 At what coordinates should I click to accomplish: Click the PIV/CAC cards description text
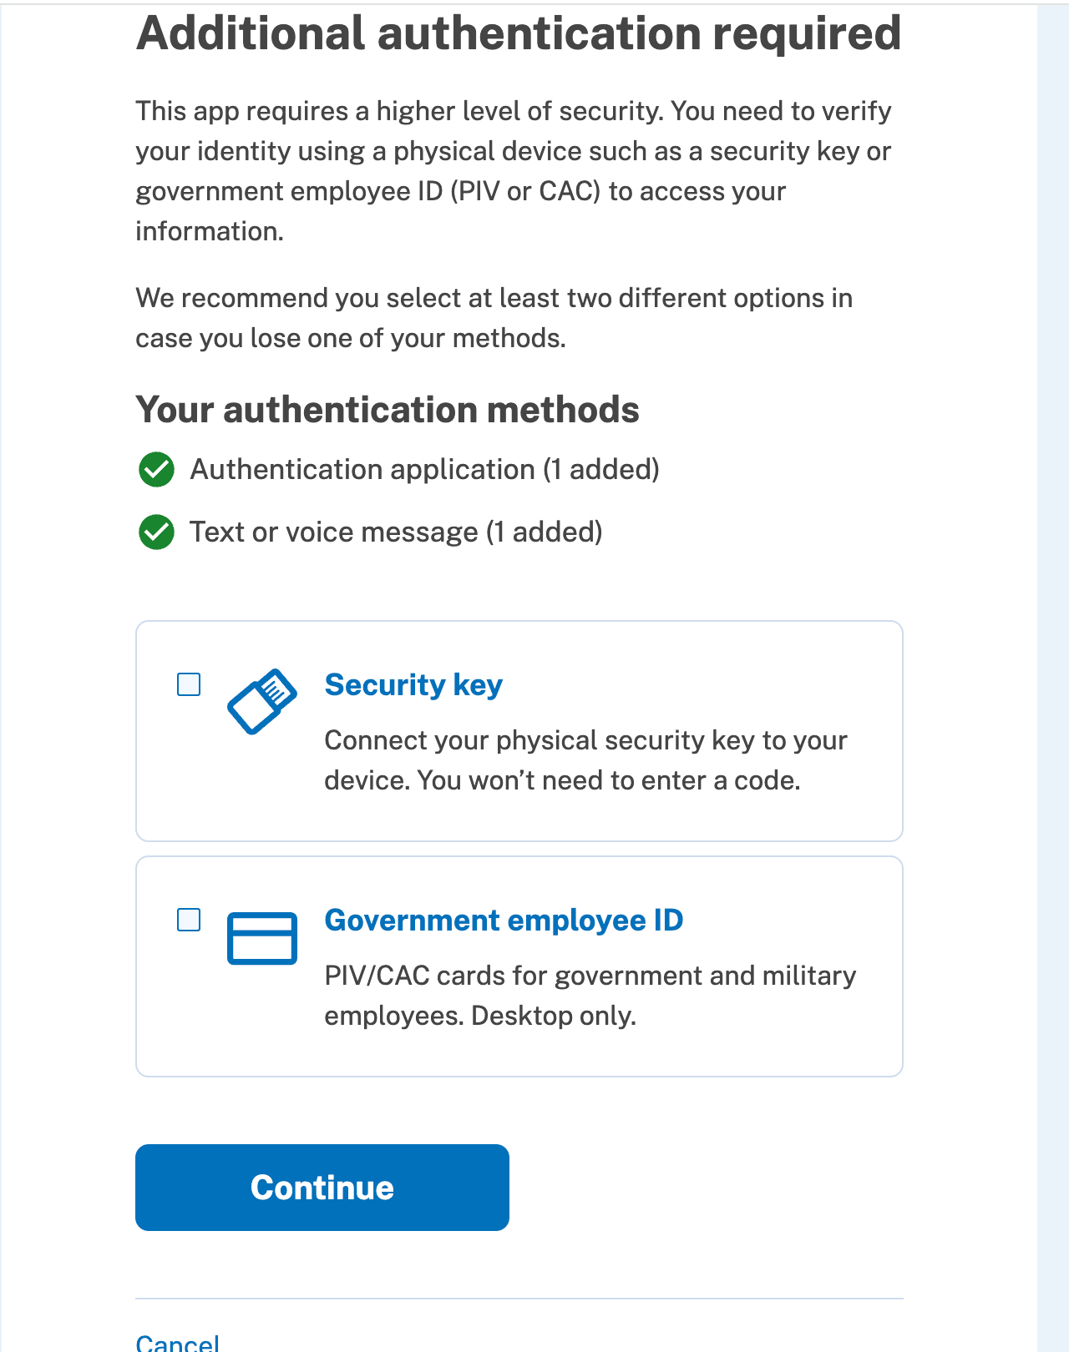[x=590, y=996]
